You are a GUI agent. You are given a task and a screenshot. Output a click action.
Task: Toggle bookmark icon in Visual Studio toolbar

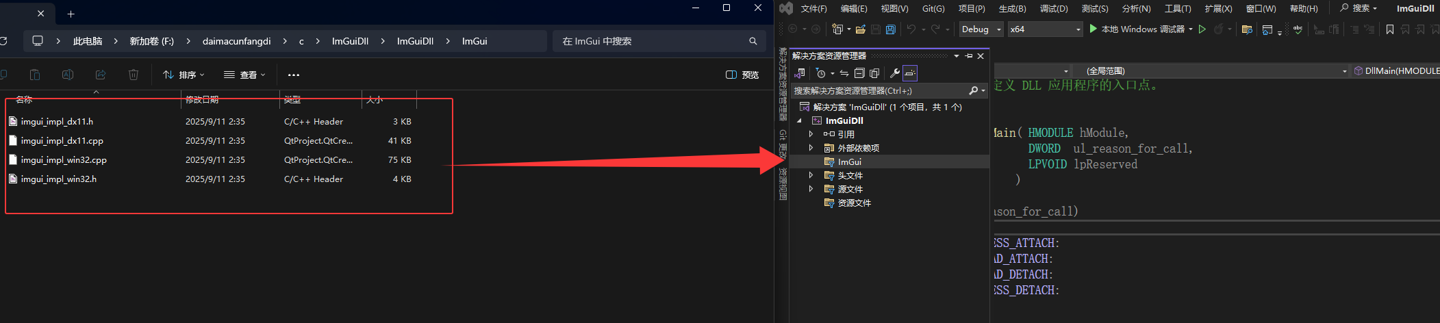1390,29
